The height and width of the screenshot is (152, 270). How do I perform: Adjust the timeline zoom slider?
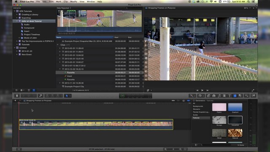pos(173,149)
